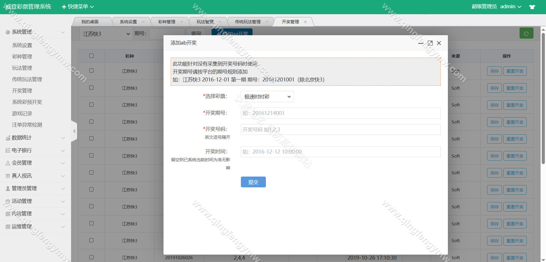This screenshot has width=546, height=262.
Task: Click the 开奖期号 input field
Action: tap(340, 113)
